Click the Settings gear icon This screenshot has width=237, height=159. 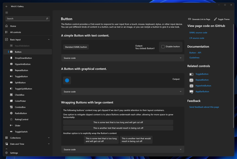[x=6, y=153]
